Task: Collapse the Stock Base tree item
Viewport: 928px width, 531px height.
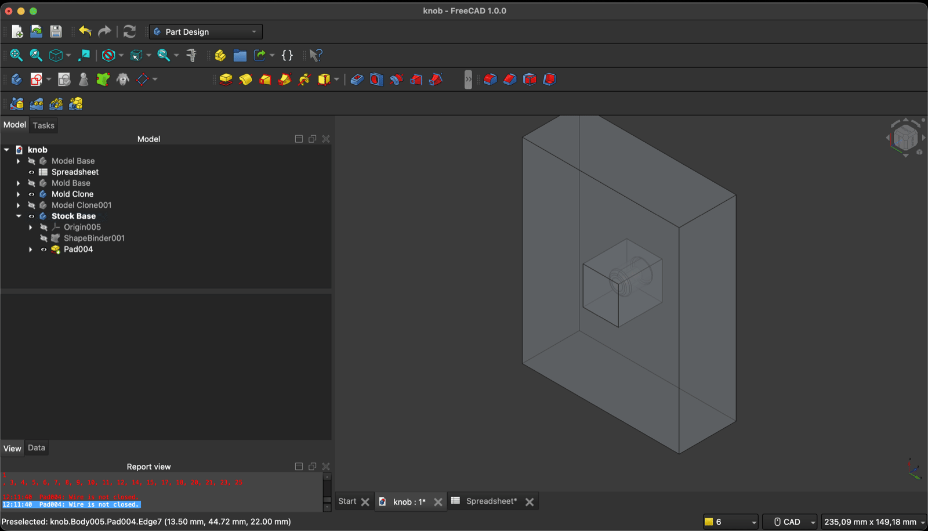Action: 19,216
